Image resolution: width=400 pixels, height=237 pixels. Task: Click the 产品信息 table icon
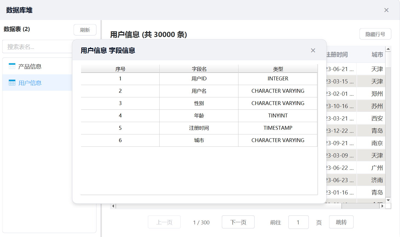pyautogui.click(x=12, y=66)
